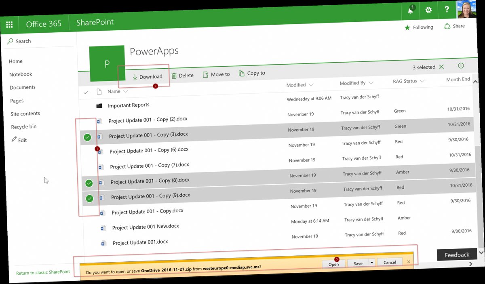The width and height of the screenshot is (485, 284).
Task: Click Monday at 6:14 AM modified date
Action: click(x=310, y=221)
